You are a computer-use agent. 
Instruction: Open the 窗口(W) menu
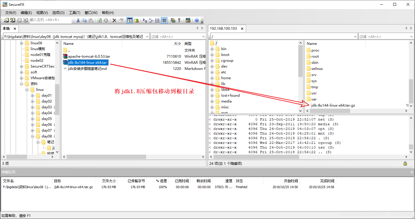91,13
